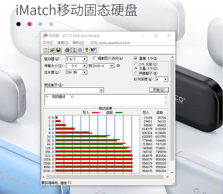Click the 0.5 row label in chart
This screenshot has width=223, height=194.
coord(51,118)
